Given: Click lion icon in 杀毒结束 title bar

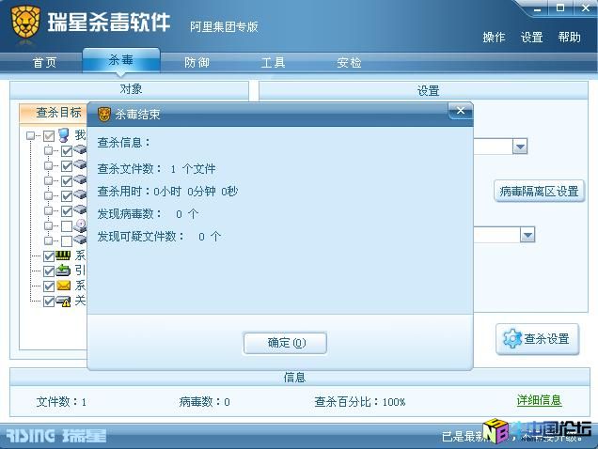Looking at the screenshot, I should [x=104, y=114].
